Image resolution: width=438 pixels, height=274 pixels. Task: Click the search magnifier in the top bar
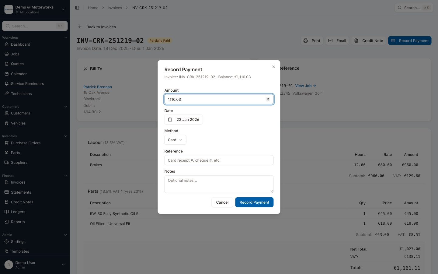(400, 8)
